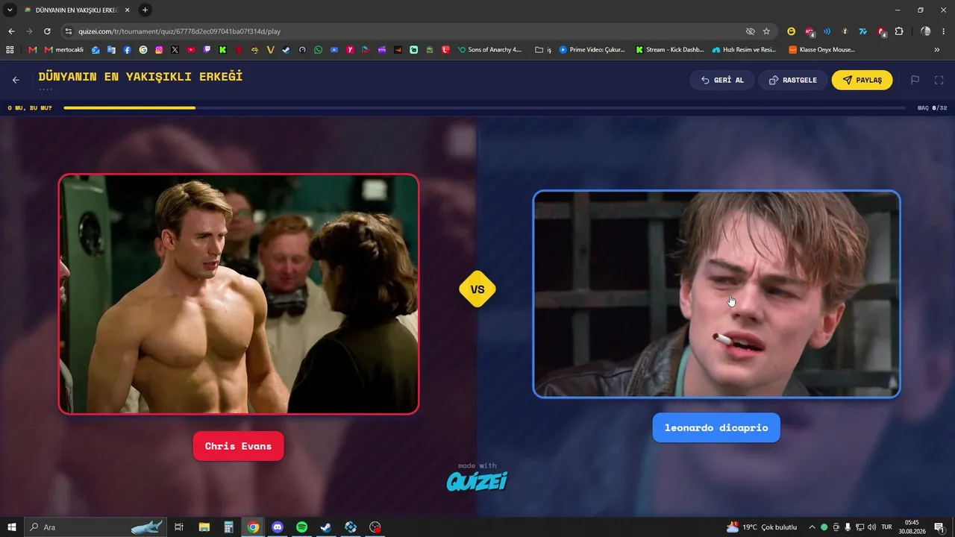Click the crossed-out eye icon in the address bar
Image resolution: width=955 pixels, height=537 pixels.
[x=751, y=31]
